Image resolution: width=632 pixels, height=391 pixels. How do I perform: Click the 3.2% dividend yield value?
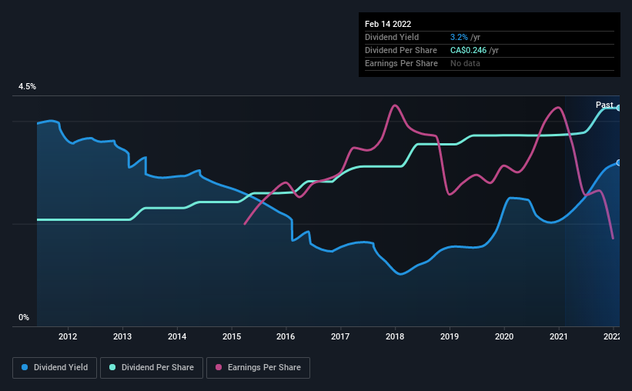459,37
